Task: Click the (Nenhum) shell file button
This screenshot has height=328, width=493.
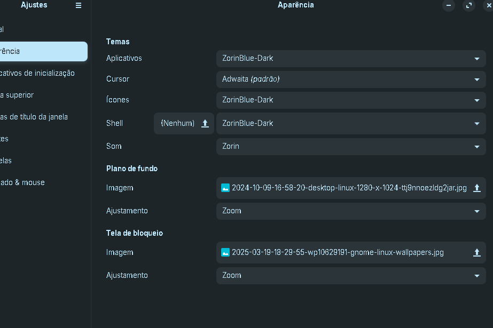Action: pyautogui.click(x=184, y=123)
